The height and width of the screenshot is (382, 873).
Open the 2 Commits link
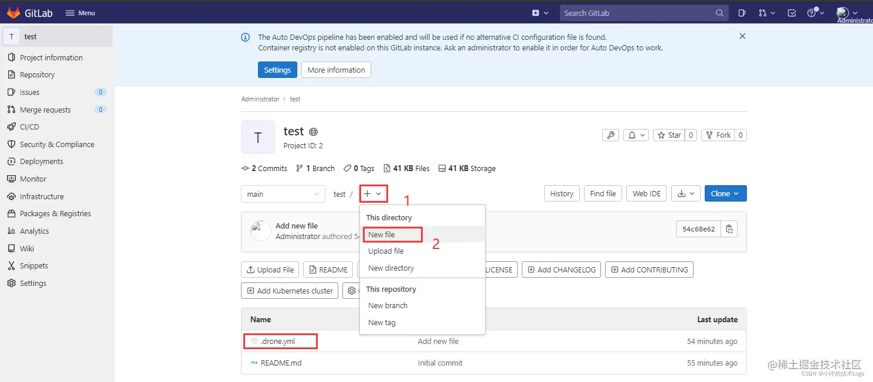[264, 168]
